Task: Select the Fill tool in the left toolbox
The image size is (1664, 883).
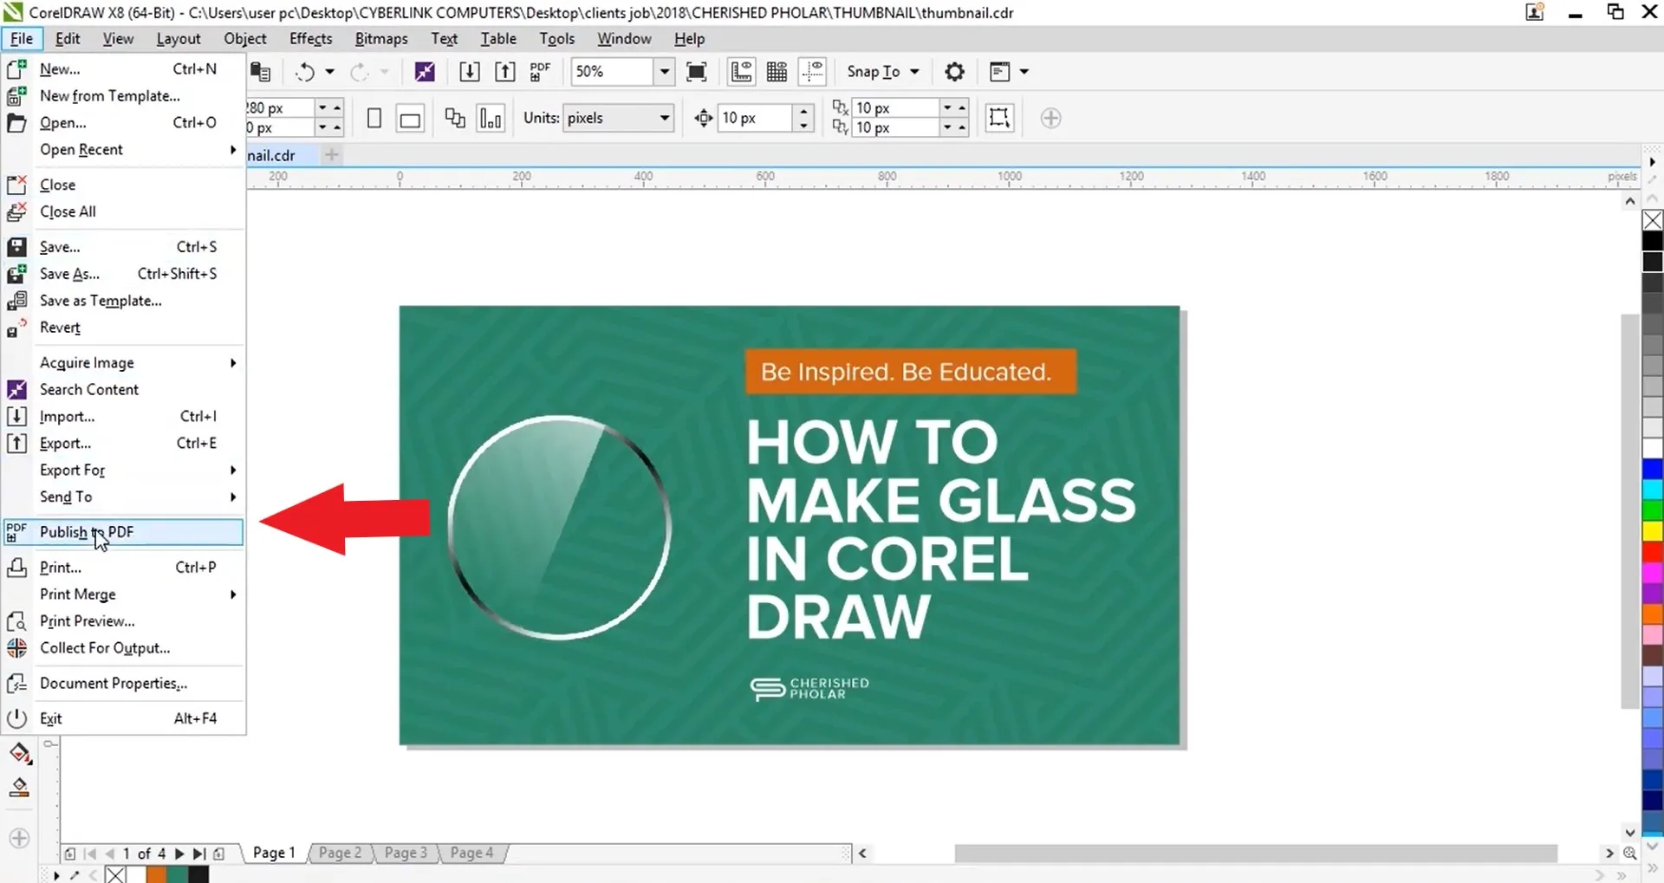Action: [x=19, y=753]
